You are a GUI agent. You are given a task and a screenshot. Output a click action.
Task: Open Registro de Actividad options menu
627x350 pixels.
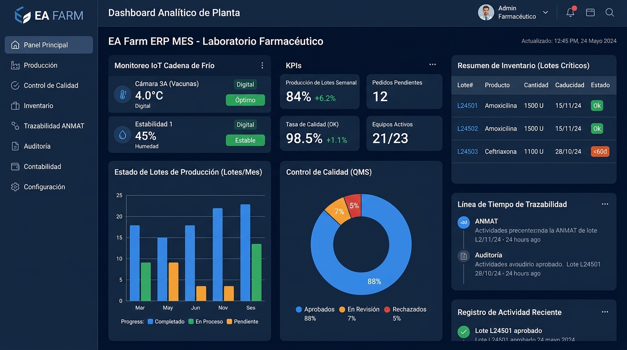click(605, 312)
